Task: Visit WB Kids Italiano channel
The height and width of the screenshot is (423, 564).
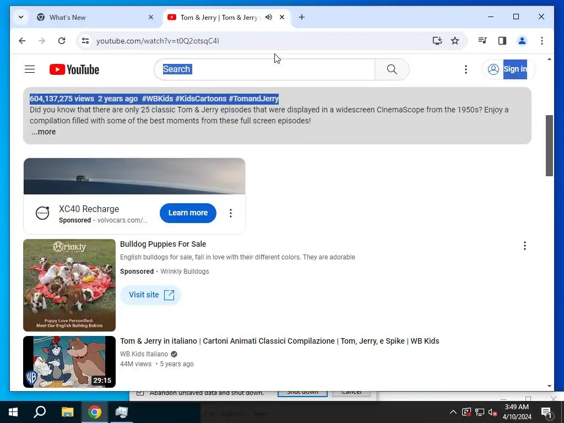Action: (x=144, y=354)
